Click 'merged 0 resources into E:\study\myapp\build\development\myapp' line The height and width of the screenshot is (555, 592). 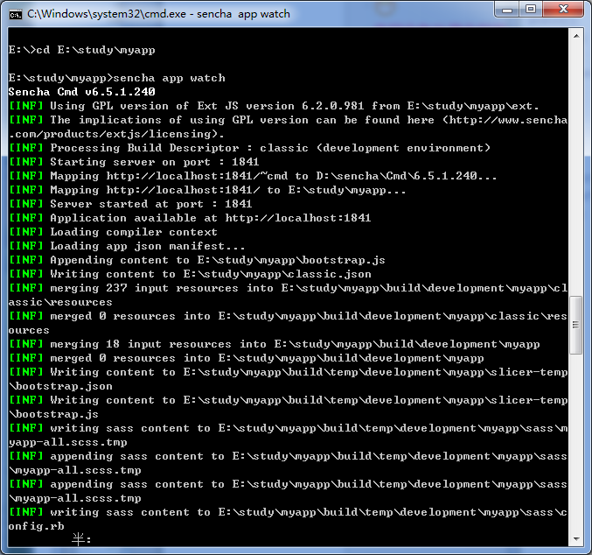tap(247, 358)
